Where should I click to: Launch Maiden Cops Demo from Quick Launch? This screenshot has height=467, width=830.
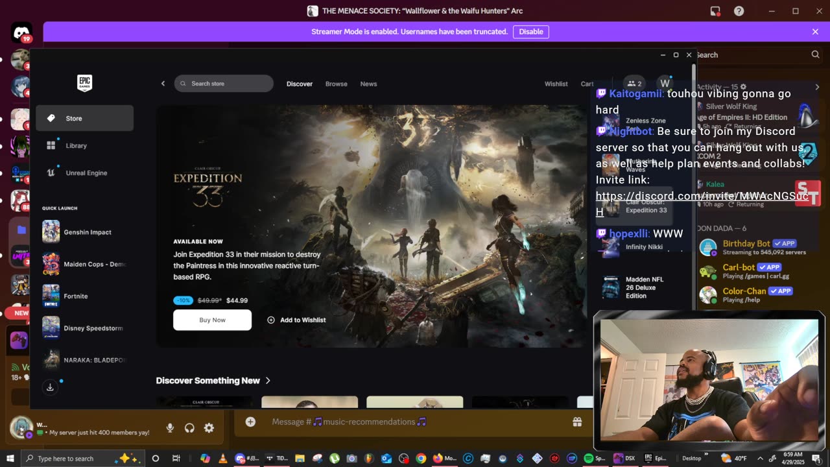tap(85, 264)
